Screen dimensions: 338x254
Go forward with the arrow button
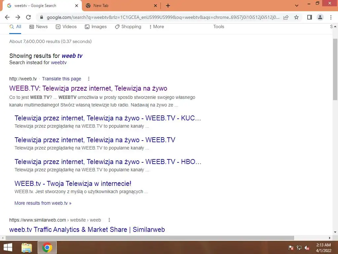18,17
